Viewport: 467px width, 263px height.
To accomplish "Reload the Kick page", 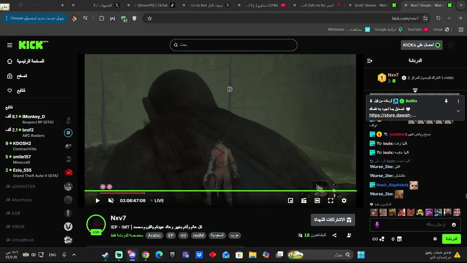I will tap(438, 18).
